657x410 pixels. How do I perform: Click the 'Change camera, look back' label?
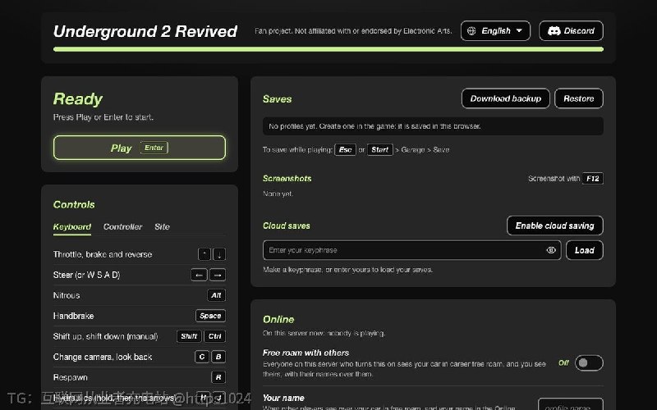click(x=103, y=357)
